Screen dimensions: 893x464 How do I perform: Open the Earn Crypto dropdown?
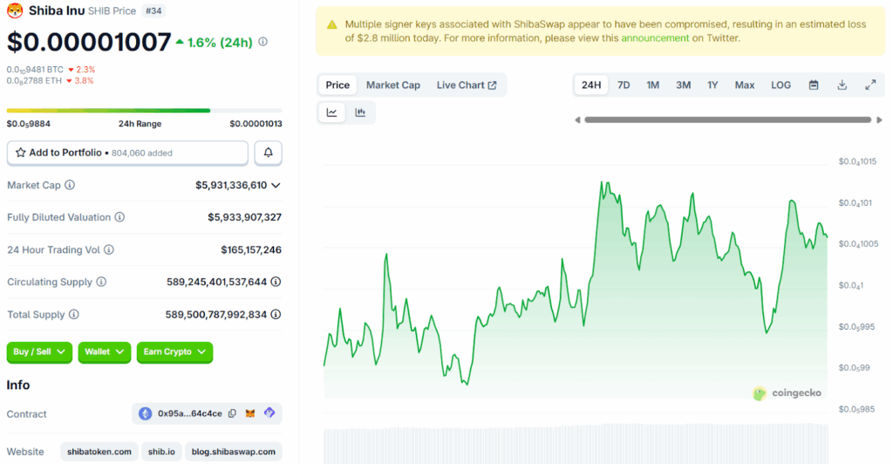[174, 351]
